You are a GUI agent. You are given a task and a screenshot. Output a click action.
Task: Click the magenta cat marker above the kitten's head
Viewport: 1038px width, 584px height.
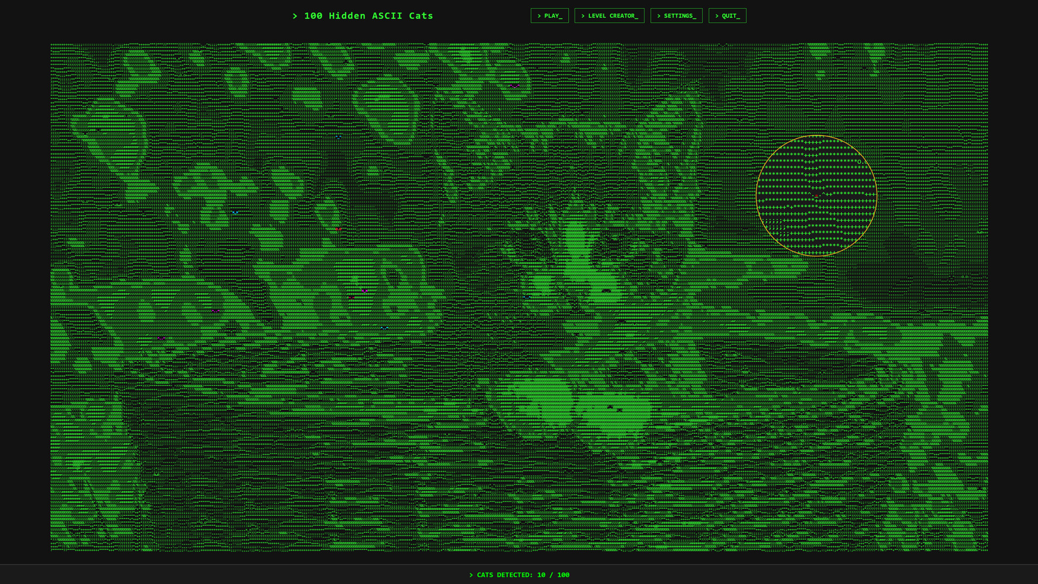point(514,85)
